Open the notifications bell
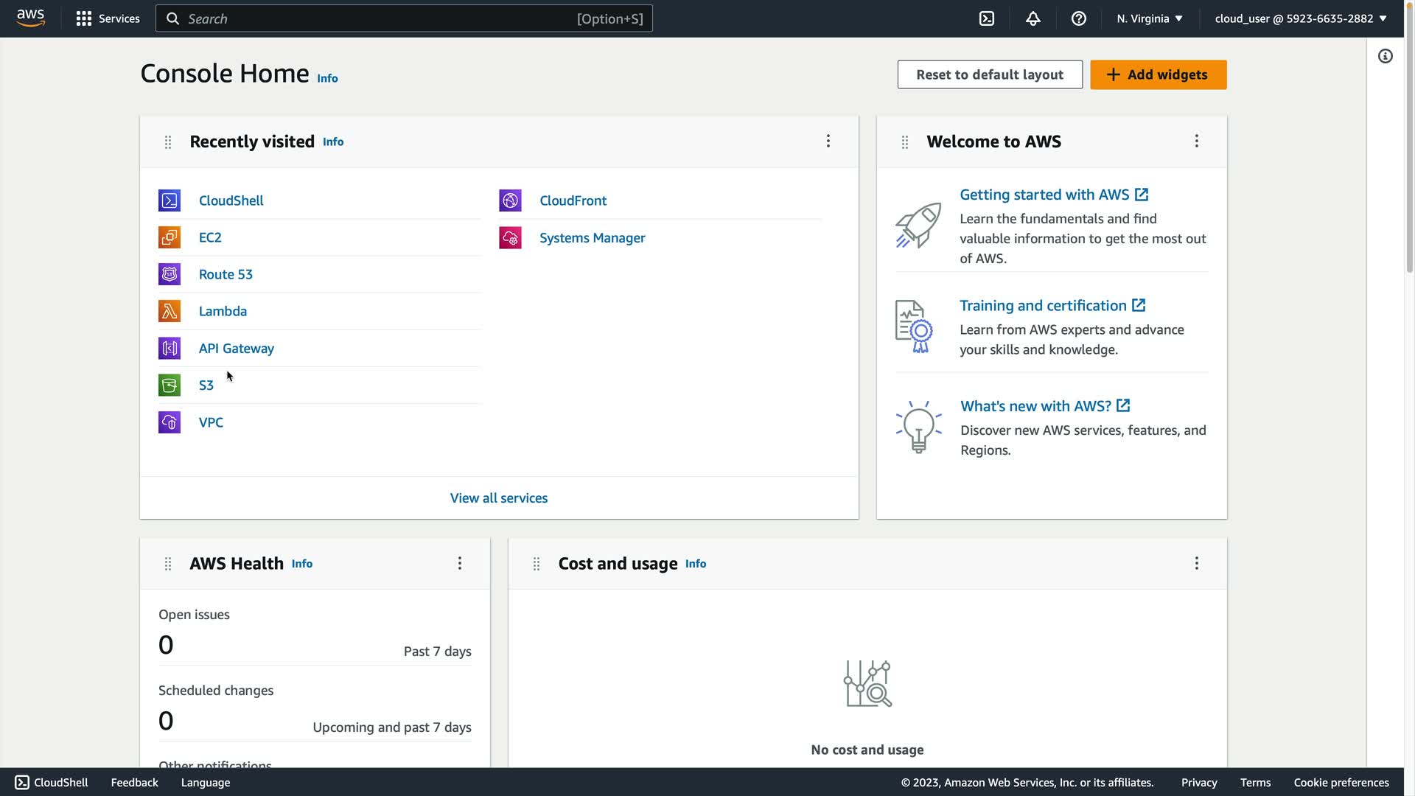The image size is (1415, 796). coord(1033,18)
